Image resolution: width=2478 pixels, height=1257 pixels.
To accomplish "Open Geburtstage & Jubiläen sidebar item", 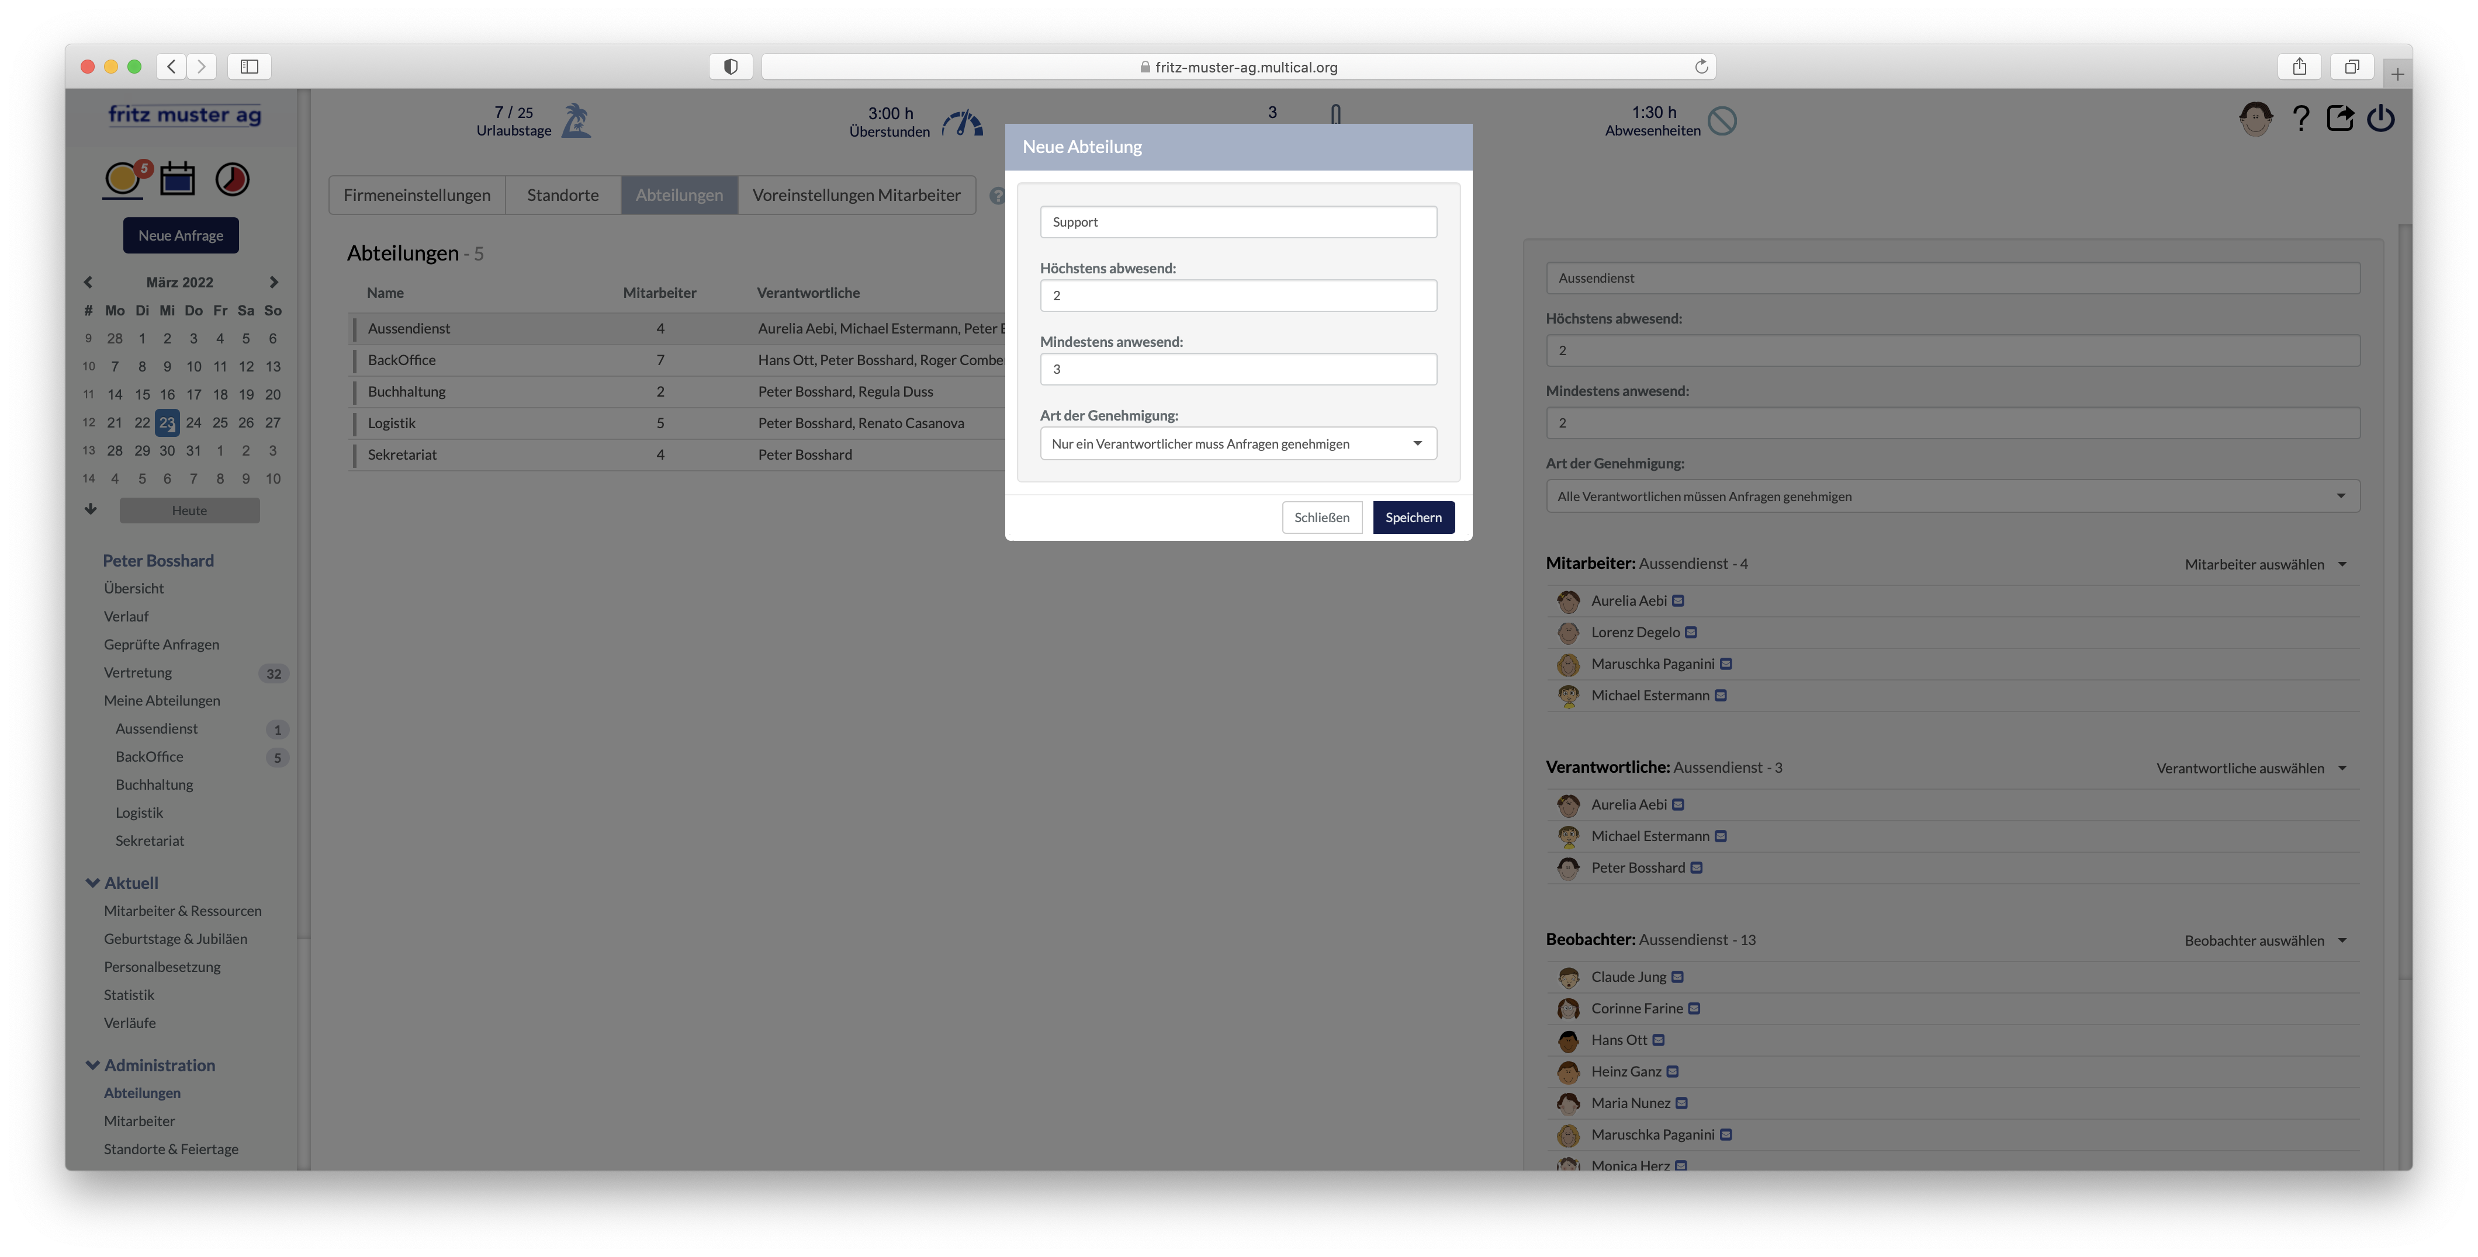I will 175,939.
